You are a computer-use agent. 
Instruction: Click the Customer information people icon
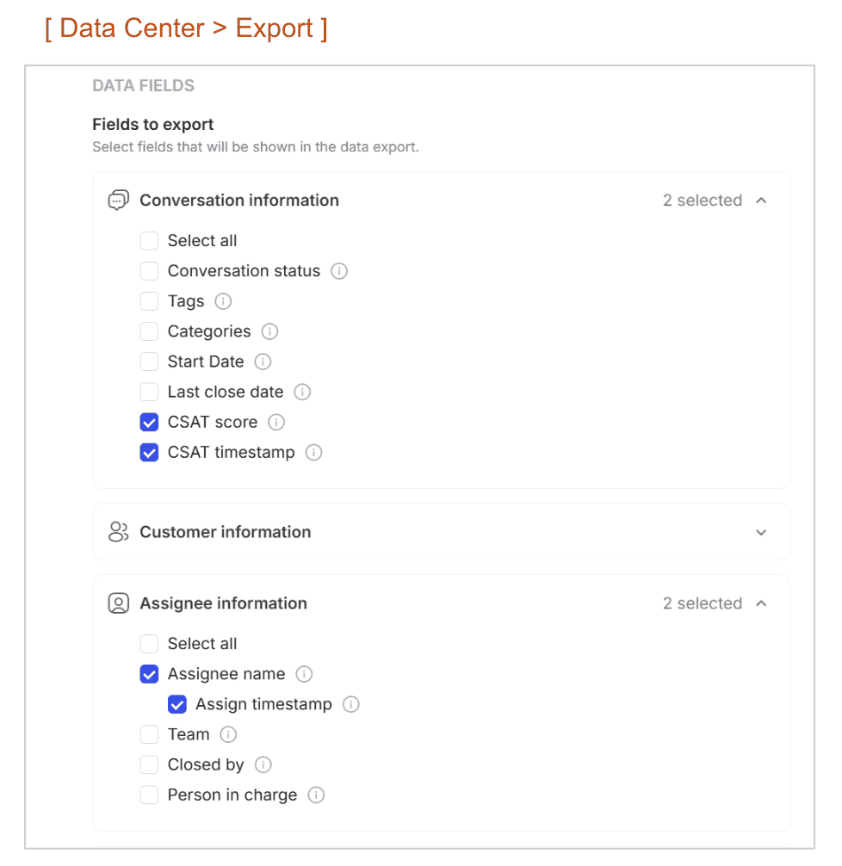pyautogui.click(x=118, y=532)
